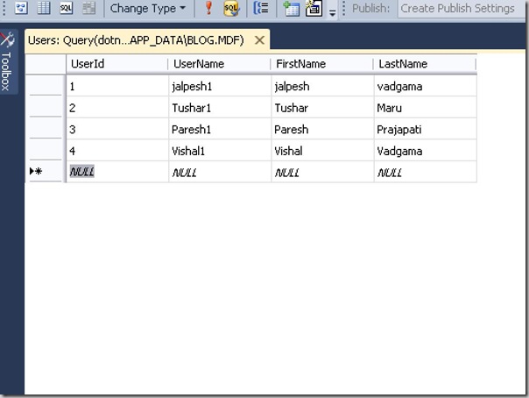Select the Tushar FirstName cell

coord(322,108)
